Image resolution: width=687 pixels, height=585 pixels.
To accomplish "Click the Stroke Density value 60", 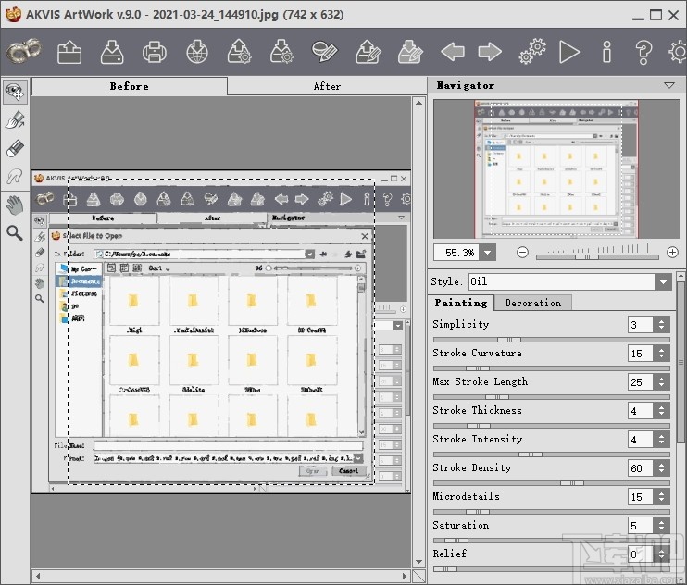I will [640, 468].
